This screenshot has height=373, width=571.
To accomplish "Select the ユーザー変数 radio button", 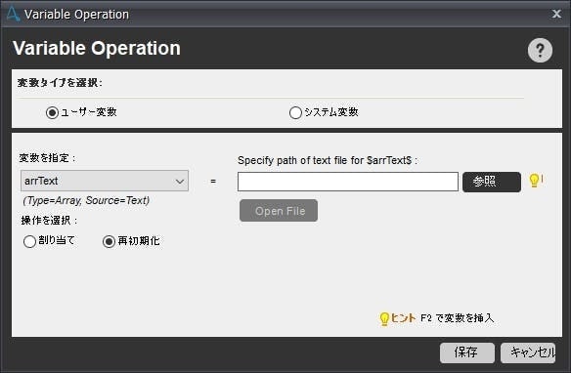I will [x=52, y=112].
